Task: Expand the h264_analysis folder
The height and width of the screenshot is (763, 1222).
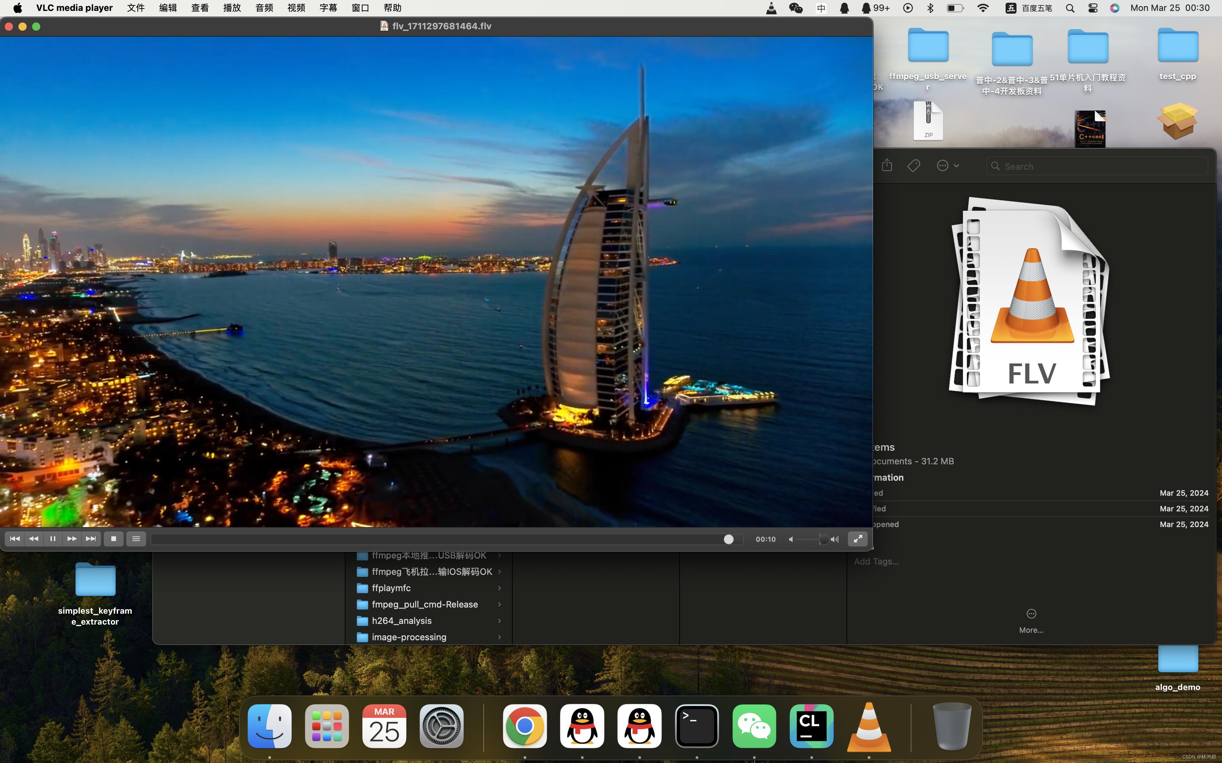Action: pyautogui.click(x=499, y=621)
